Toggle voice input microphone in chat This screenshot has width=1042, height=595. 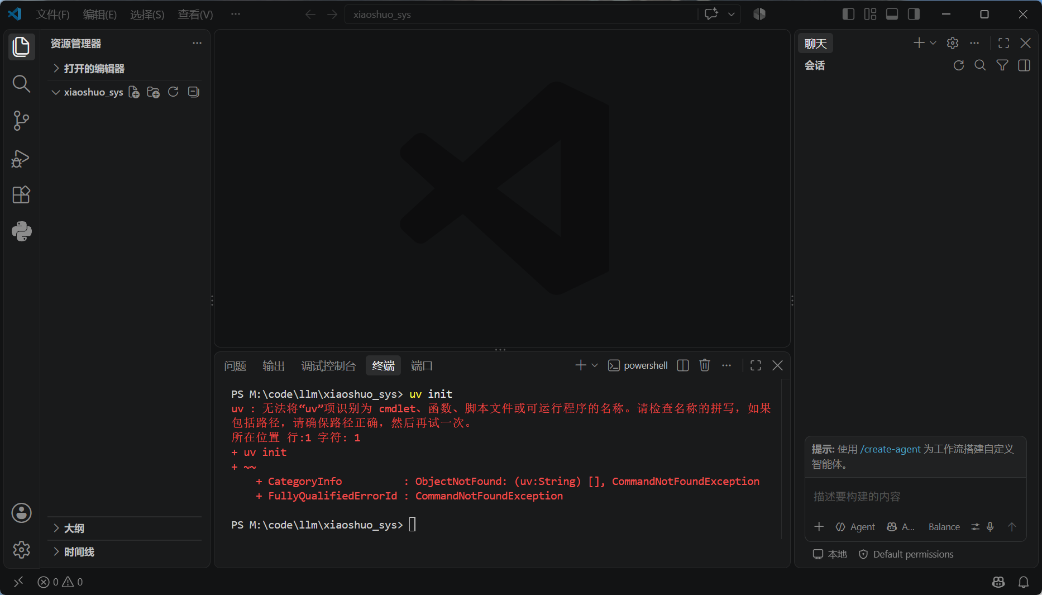point(990,527)
